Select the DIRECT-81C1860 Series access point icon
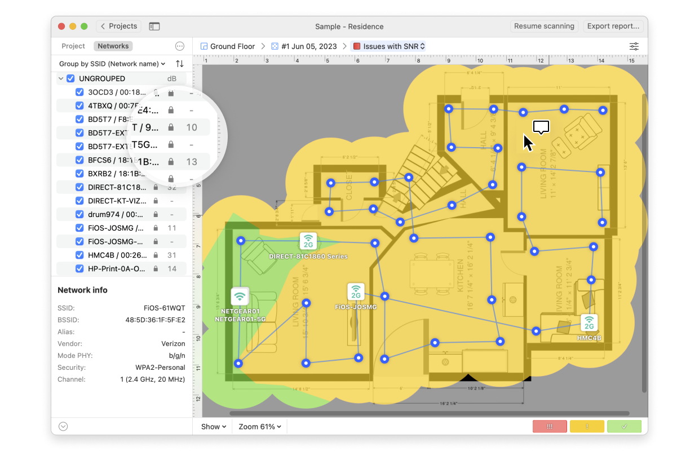The width and height of the screenshot is (699, 451). (x=308, y=241)
